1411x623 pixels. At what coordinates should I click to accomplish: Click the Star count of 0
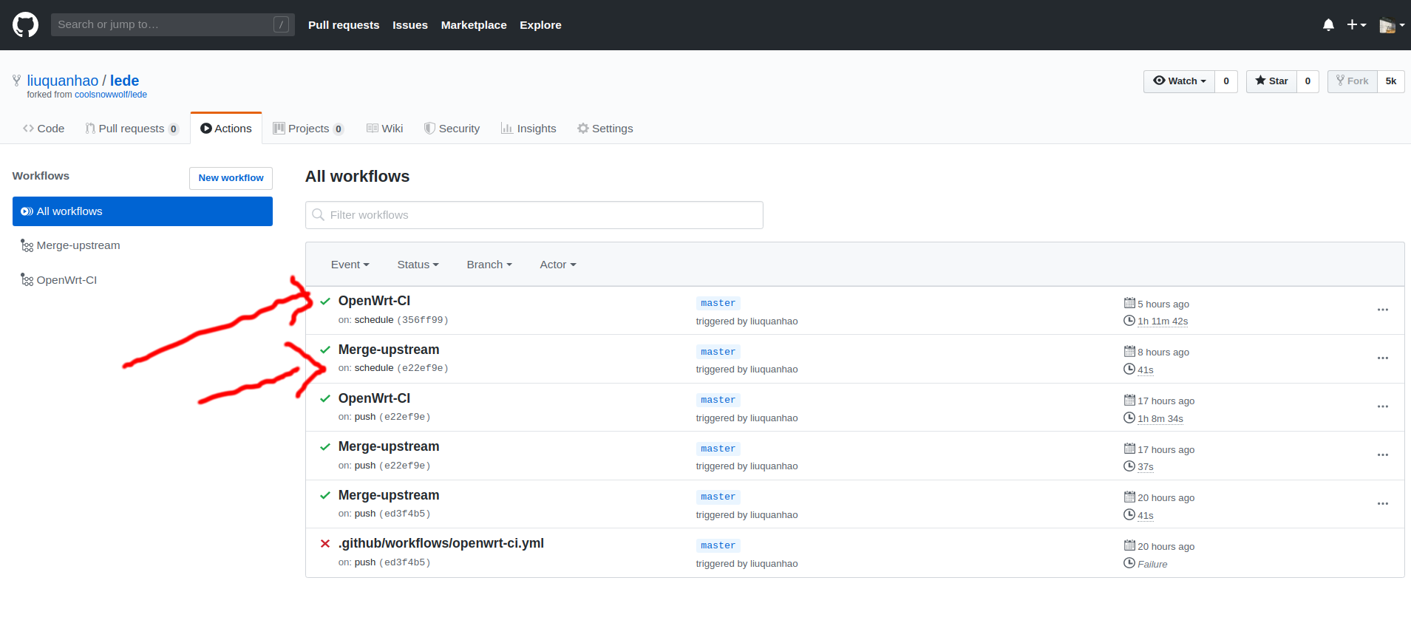[x=1308, y=81]
